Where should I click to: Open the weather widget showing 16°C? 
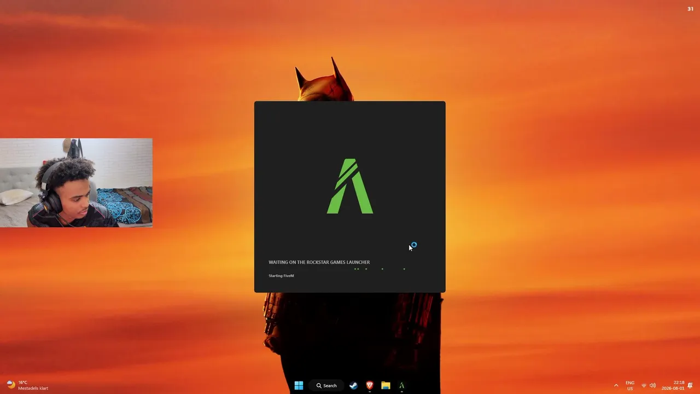coord(28,386)
